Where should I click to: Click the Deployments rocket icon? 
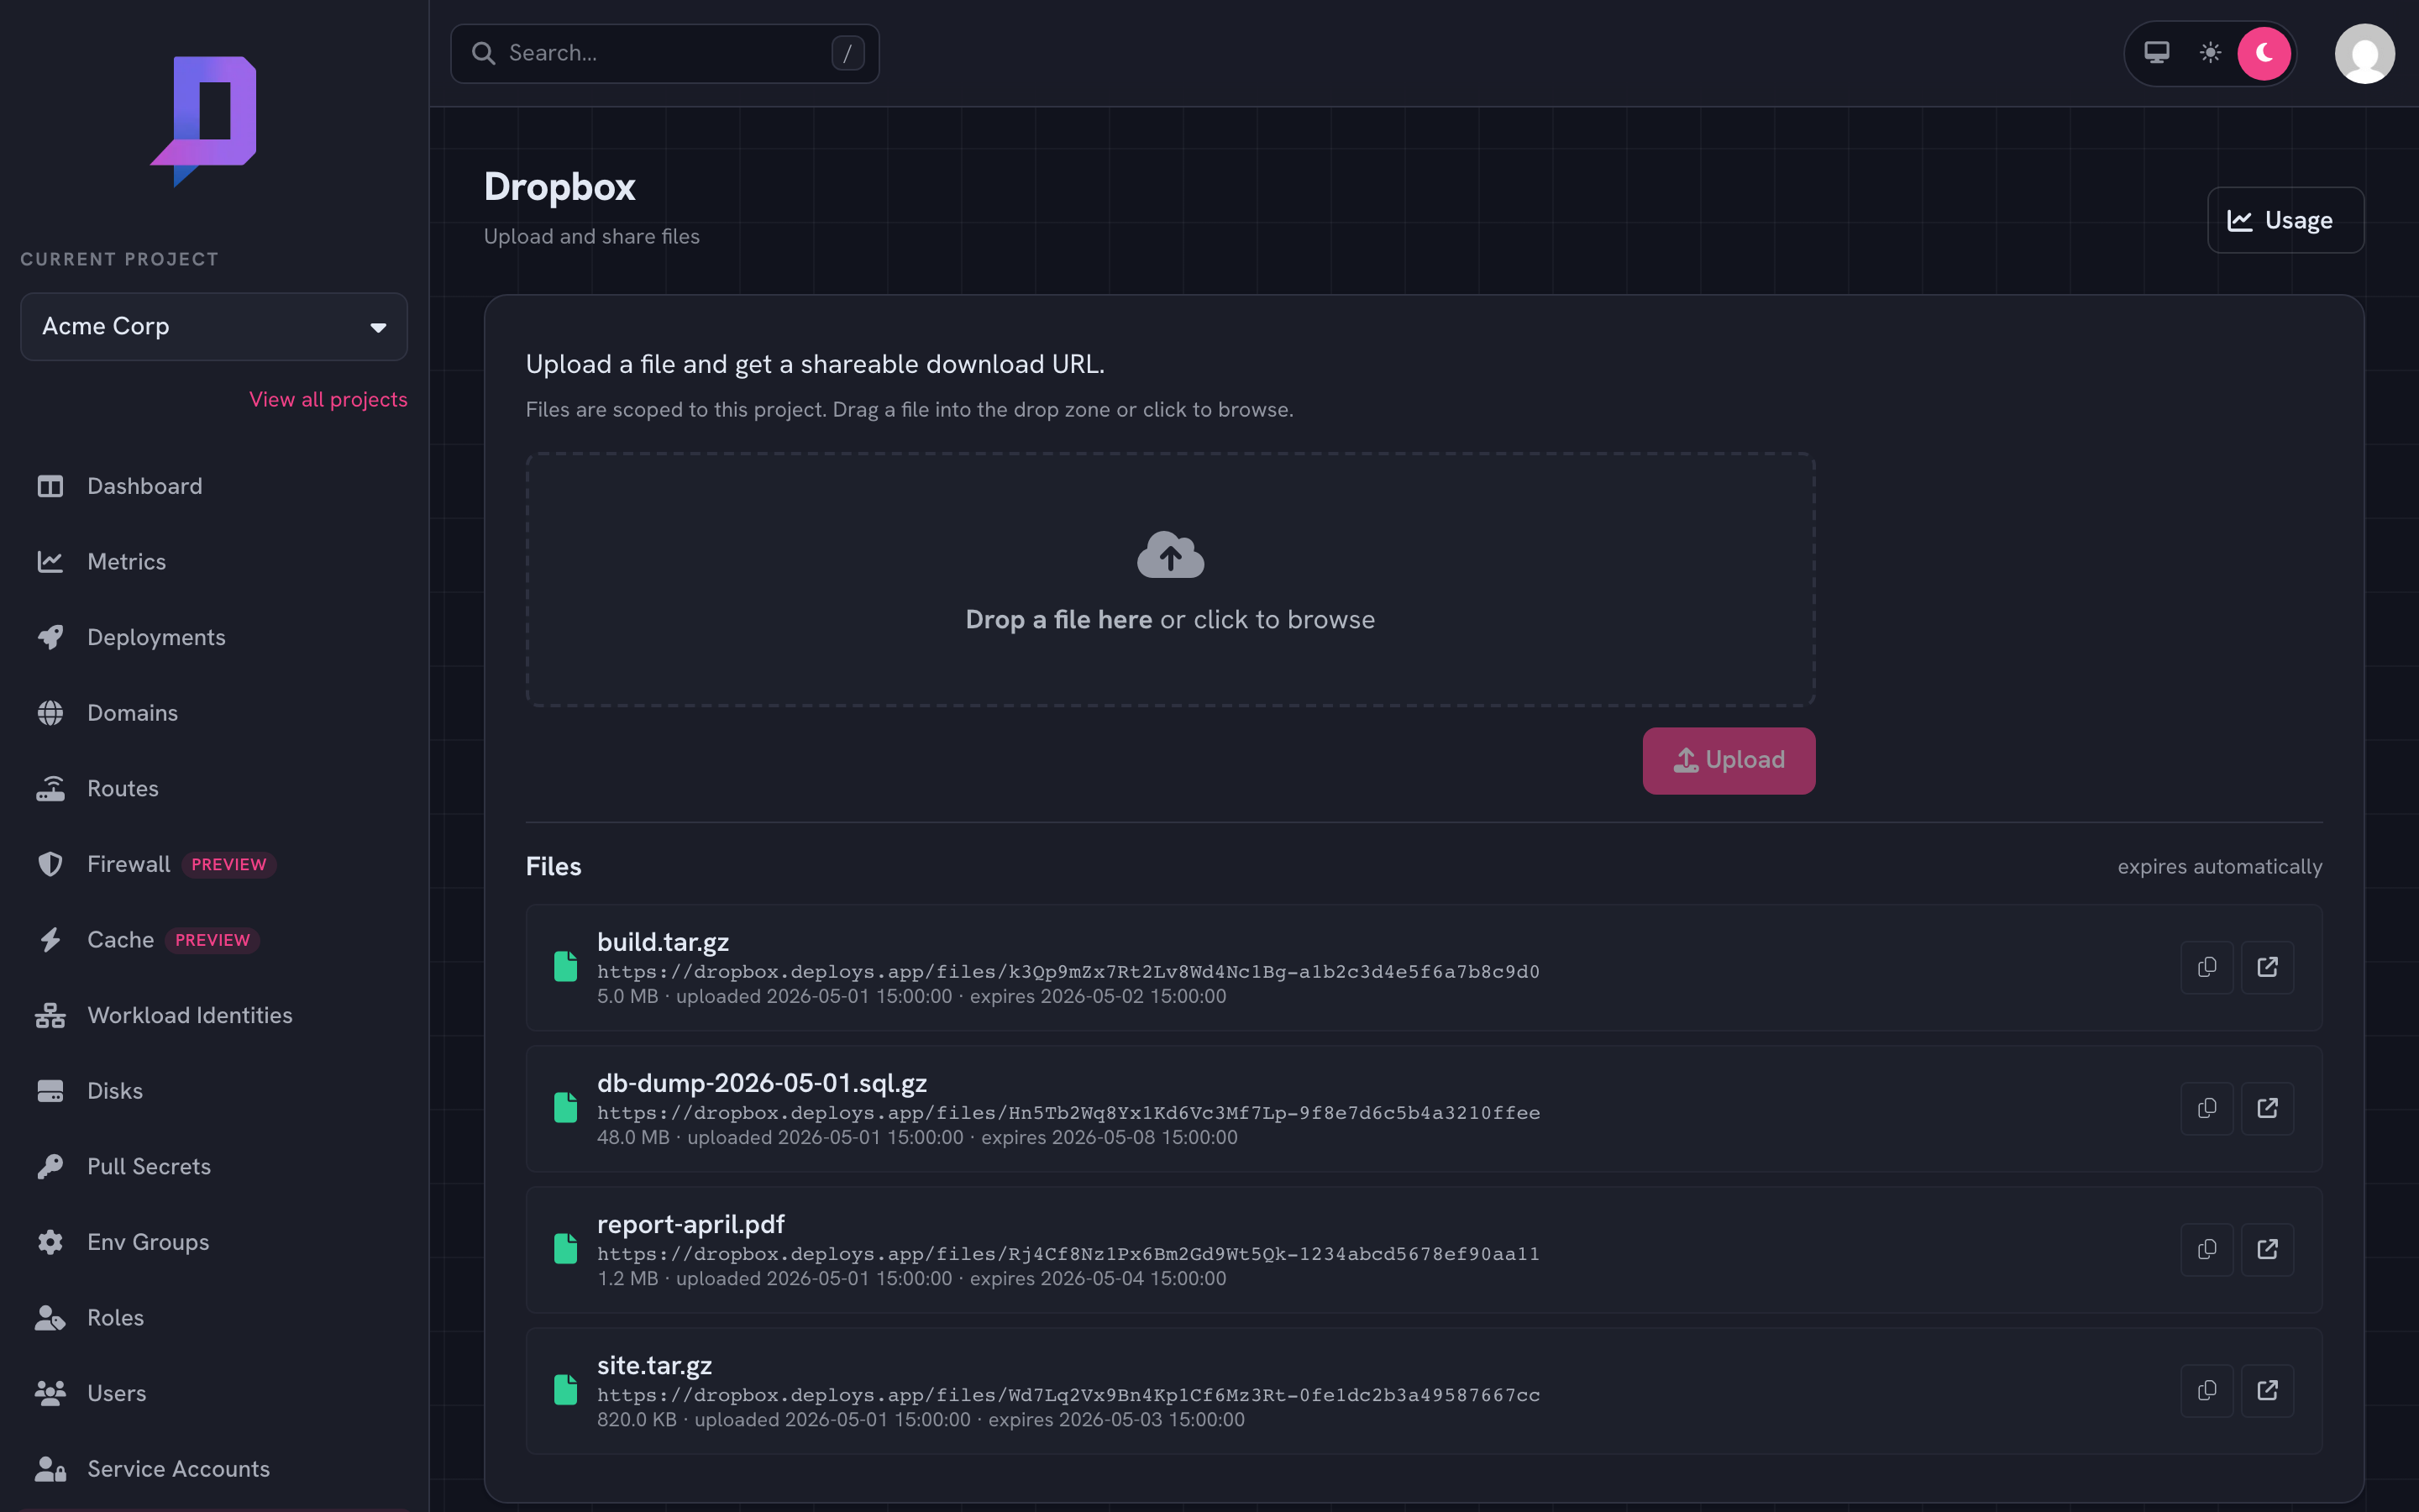(50, 637)
